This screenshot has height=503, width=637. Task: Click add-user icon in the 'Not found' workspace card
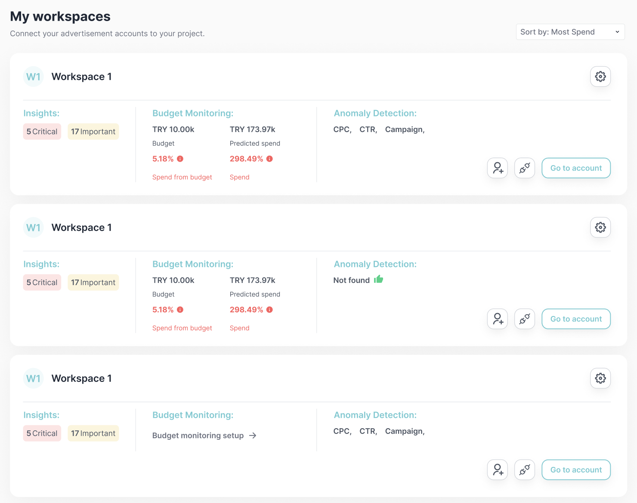498,319
